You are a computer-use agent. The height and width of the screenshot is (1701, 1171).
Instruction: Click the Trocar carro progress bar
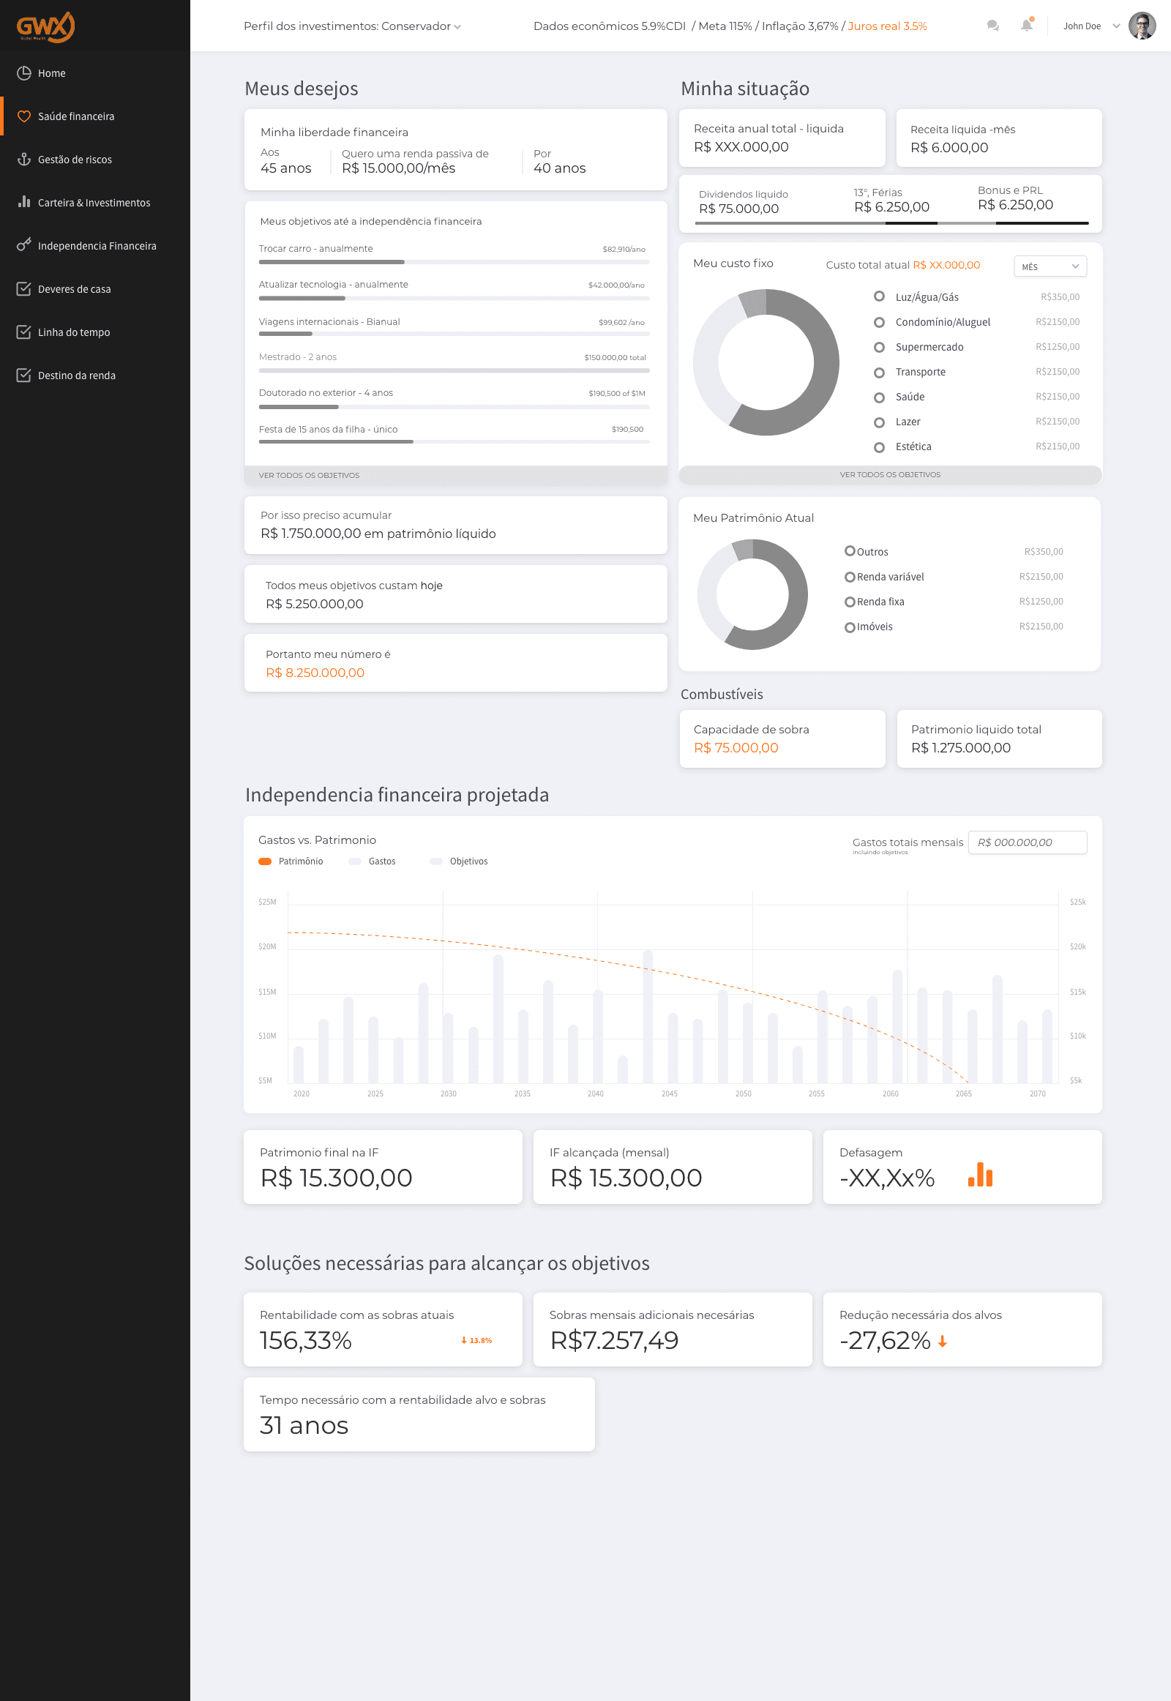pyautogui.click(x=454, y=262)
